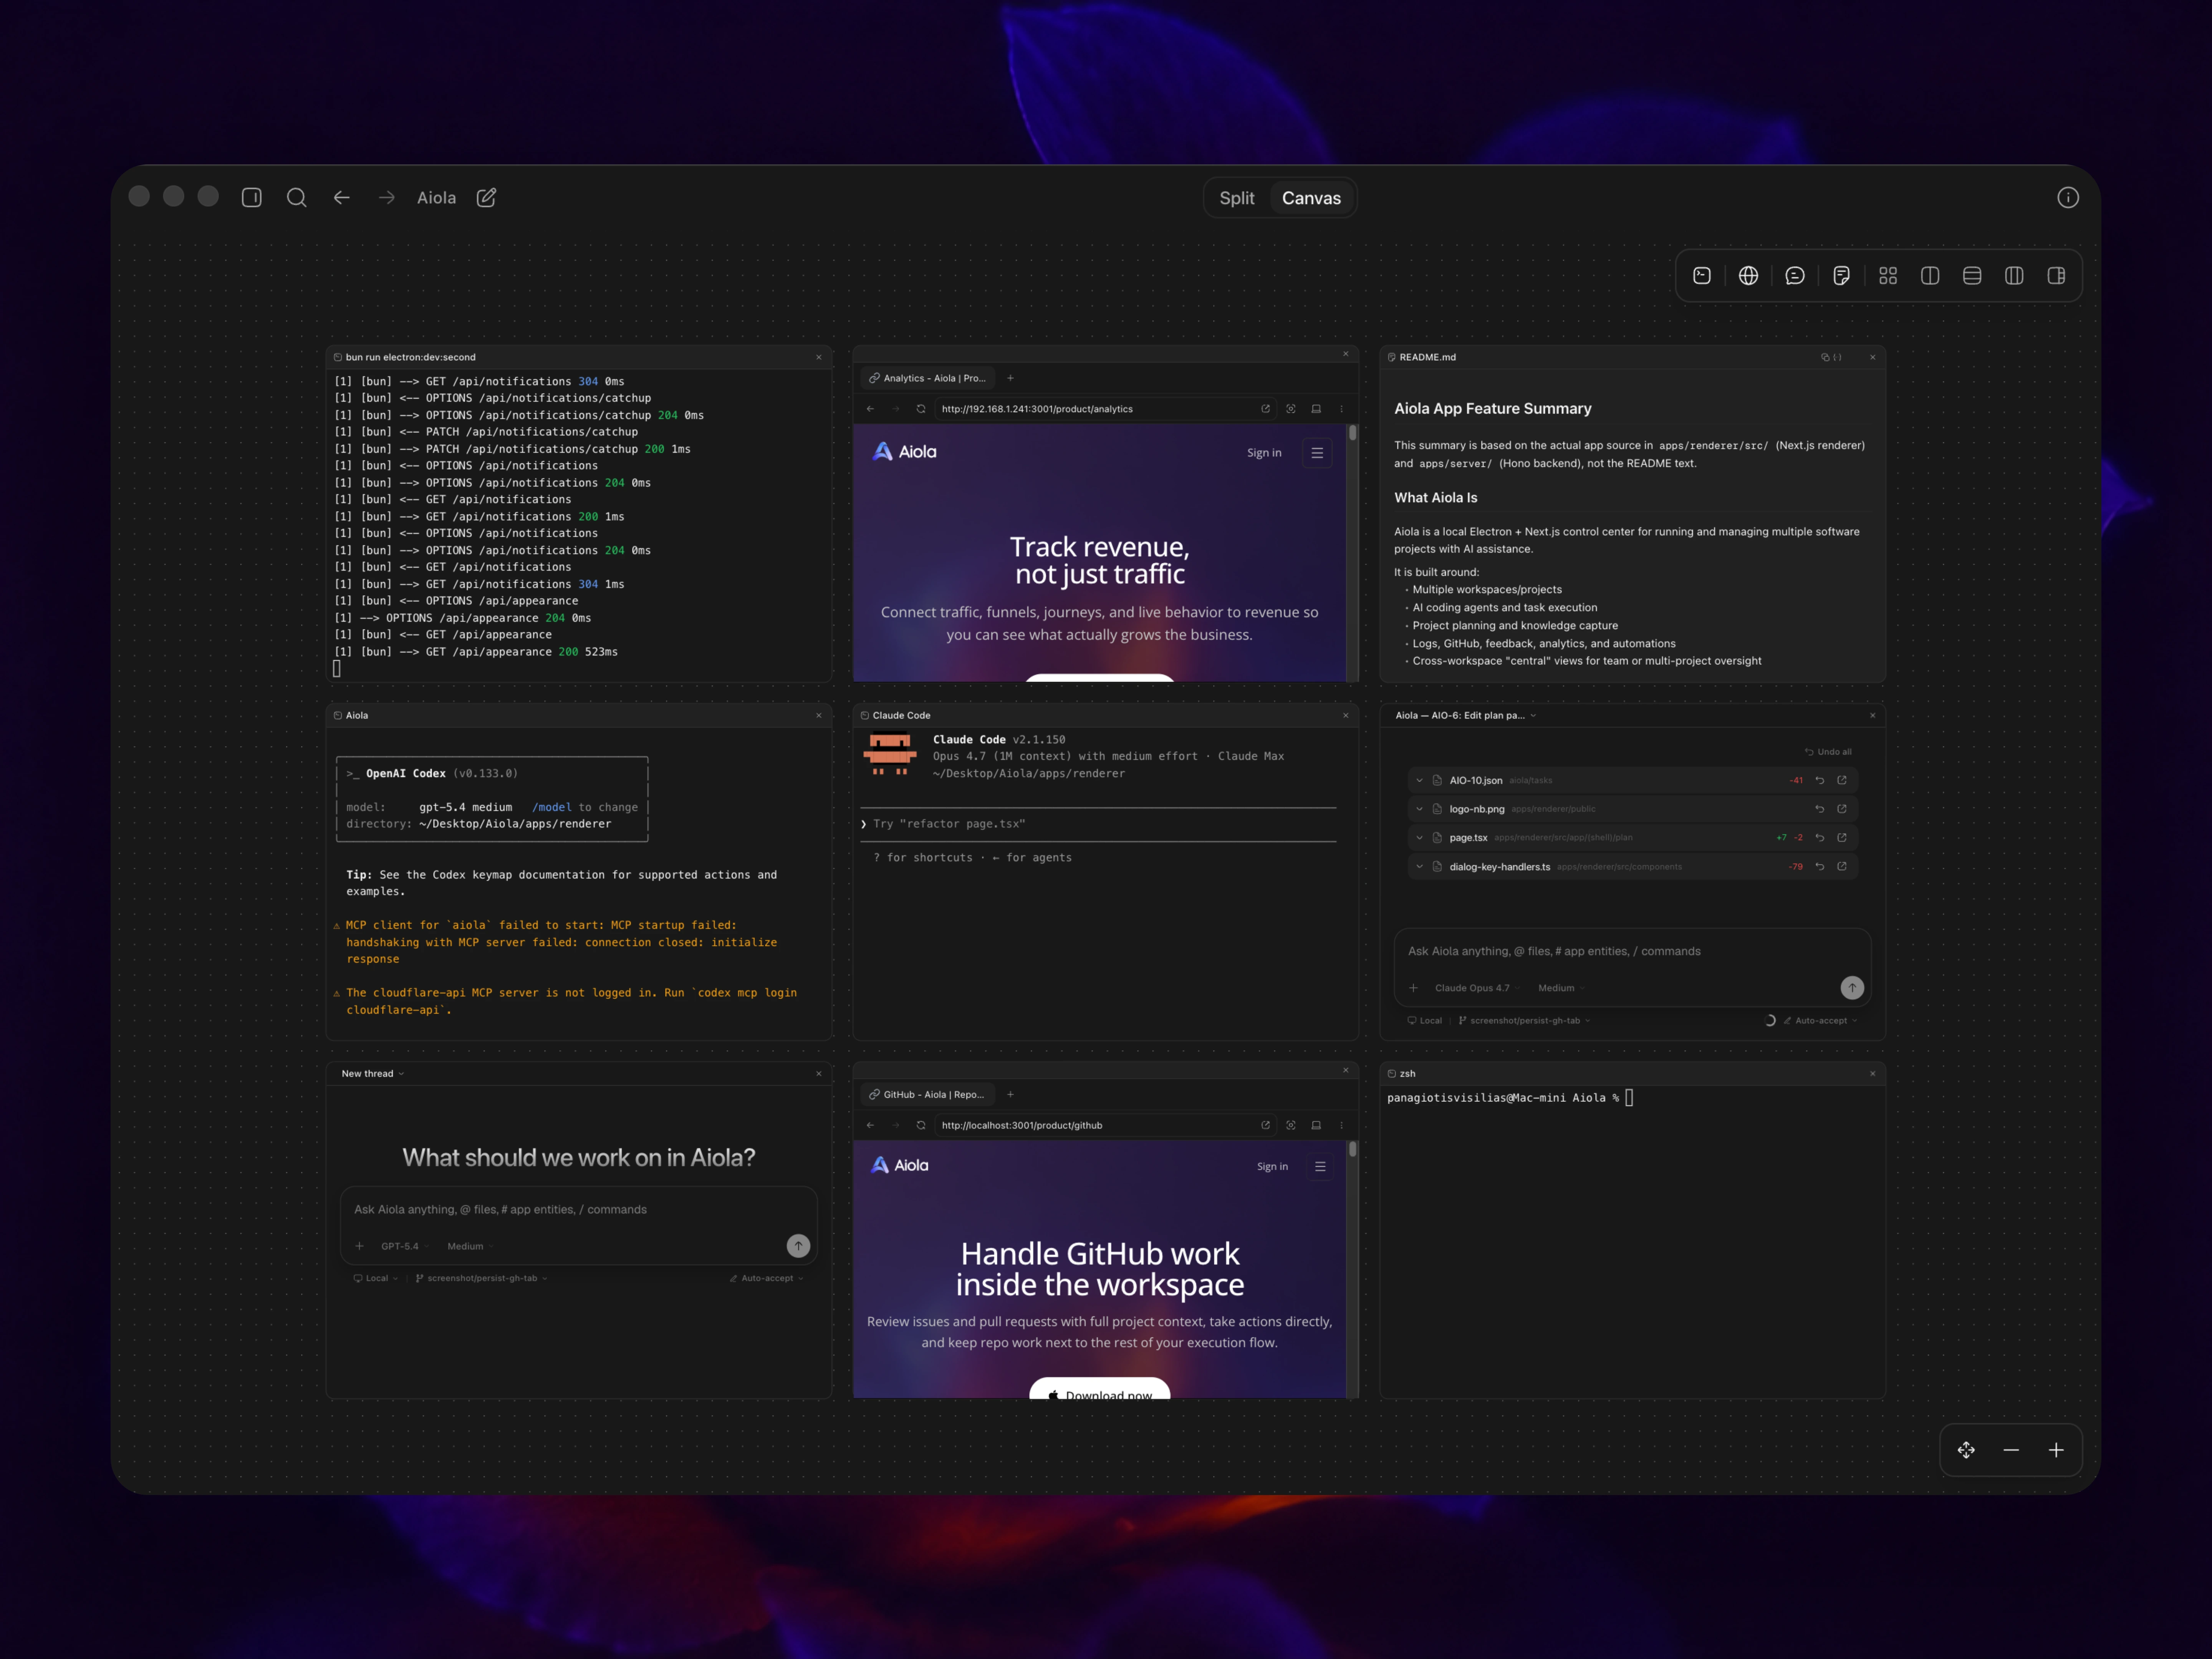Image resolution: width=2212 pixels, height=1659 pixels.
Task: Open the GitHub browser three-dot menu
Action: (x=1342, y=1125)
